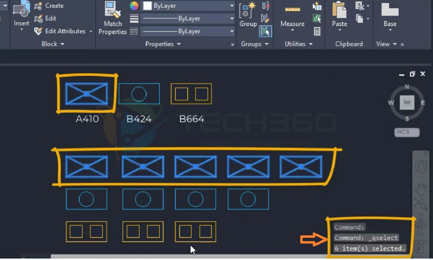433x260 pixels.
Task: Click the Copy Clip icon
Action: 360,18
